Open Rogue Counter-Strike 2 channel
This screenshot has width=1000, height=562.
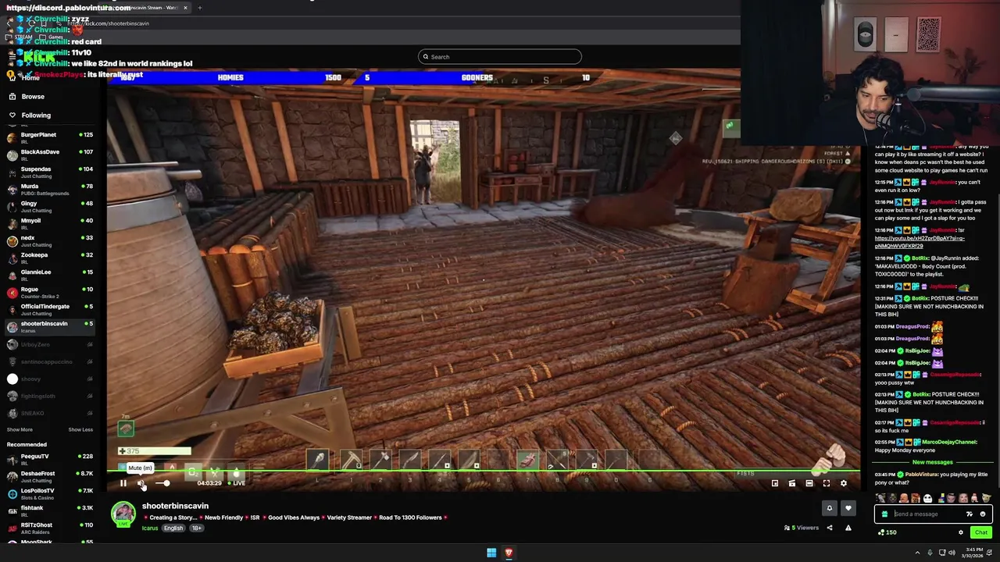click(48, 292)
